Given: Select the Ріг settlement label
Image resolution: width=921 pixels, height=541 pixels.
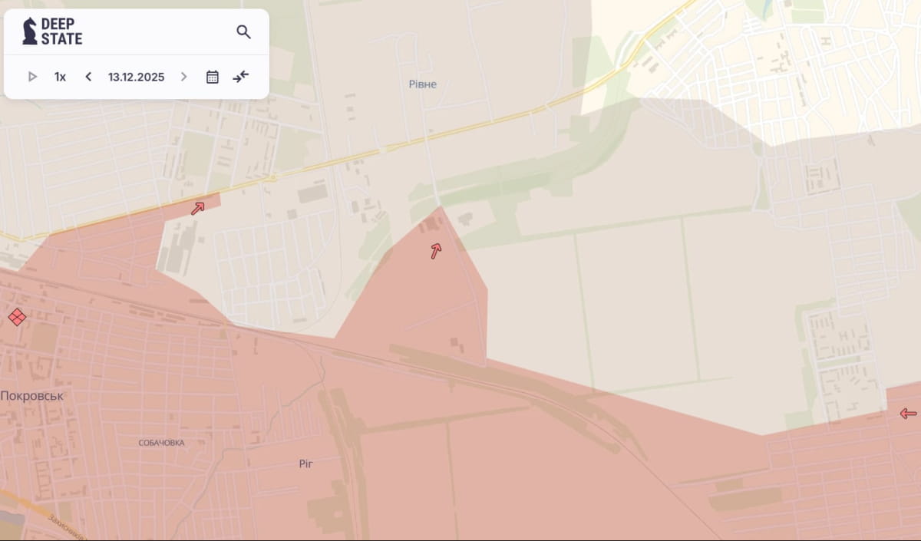Looking at the screenshot, I should click(306, 463).
